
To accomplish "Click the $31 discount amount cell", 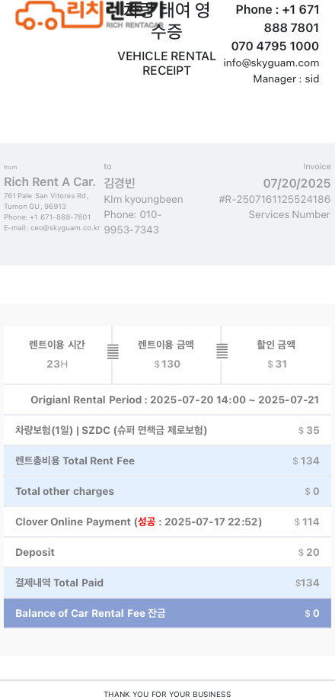I will [276, 355].
